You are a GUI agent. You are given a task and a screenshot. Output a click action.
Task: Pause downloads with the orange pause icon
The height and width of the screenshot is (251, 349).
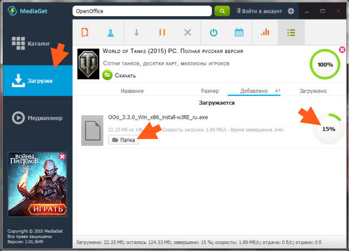pos(162,32)
